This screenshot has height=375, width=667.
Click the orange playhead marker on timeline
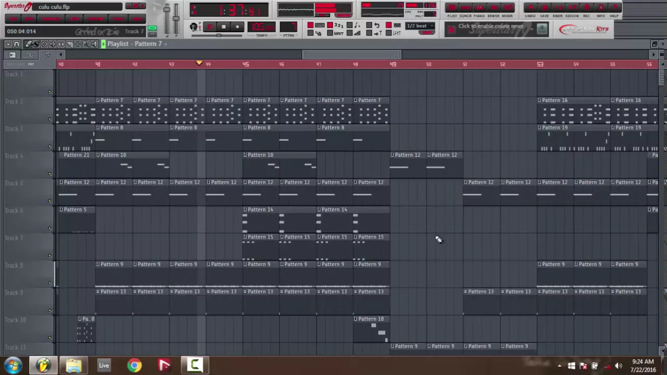point(199,63)
